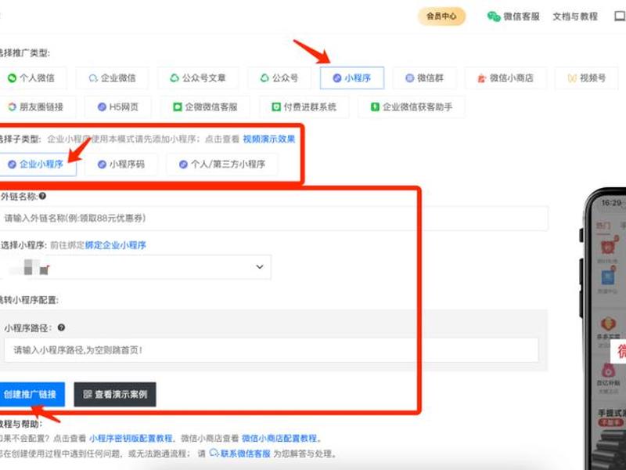Focus the 外链名称 input field

(x=274, y=219)
